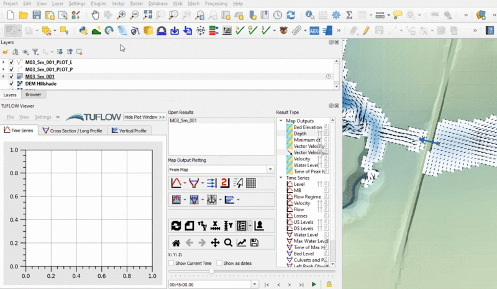Switch to the Browser panel tab
The height and width of the screenshot is (289, 497).
(33, 94)
